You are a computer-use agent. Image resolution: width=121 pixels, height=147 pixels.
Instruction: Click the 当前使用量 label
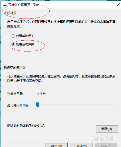tap(15, 94)
